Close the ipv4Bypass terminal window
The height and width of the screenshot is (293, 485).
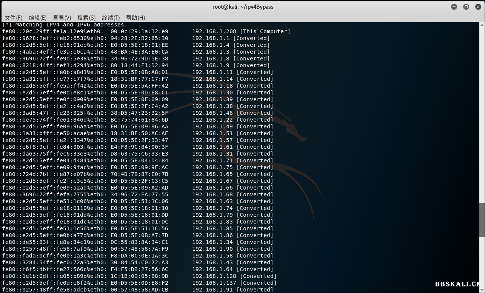(x=478, y=6)
